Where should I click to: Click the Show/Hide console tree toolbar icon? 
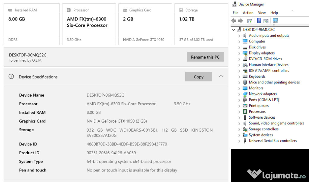click(x=250, y=21)
